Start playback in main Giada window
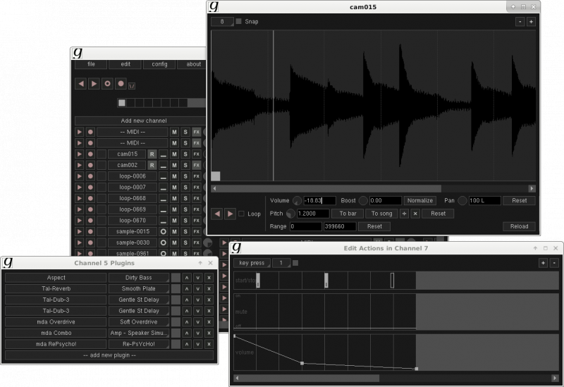This screenshot has height=387, width=564. 94,84
